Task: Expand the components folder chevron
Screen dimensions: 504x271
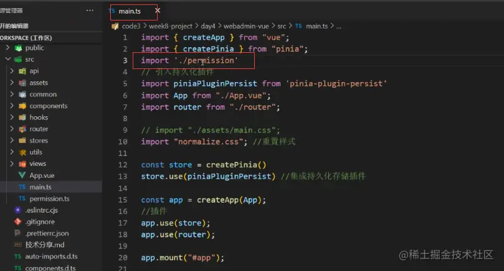Action: point(12,106)
